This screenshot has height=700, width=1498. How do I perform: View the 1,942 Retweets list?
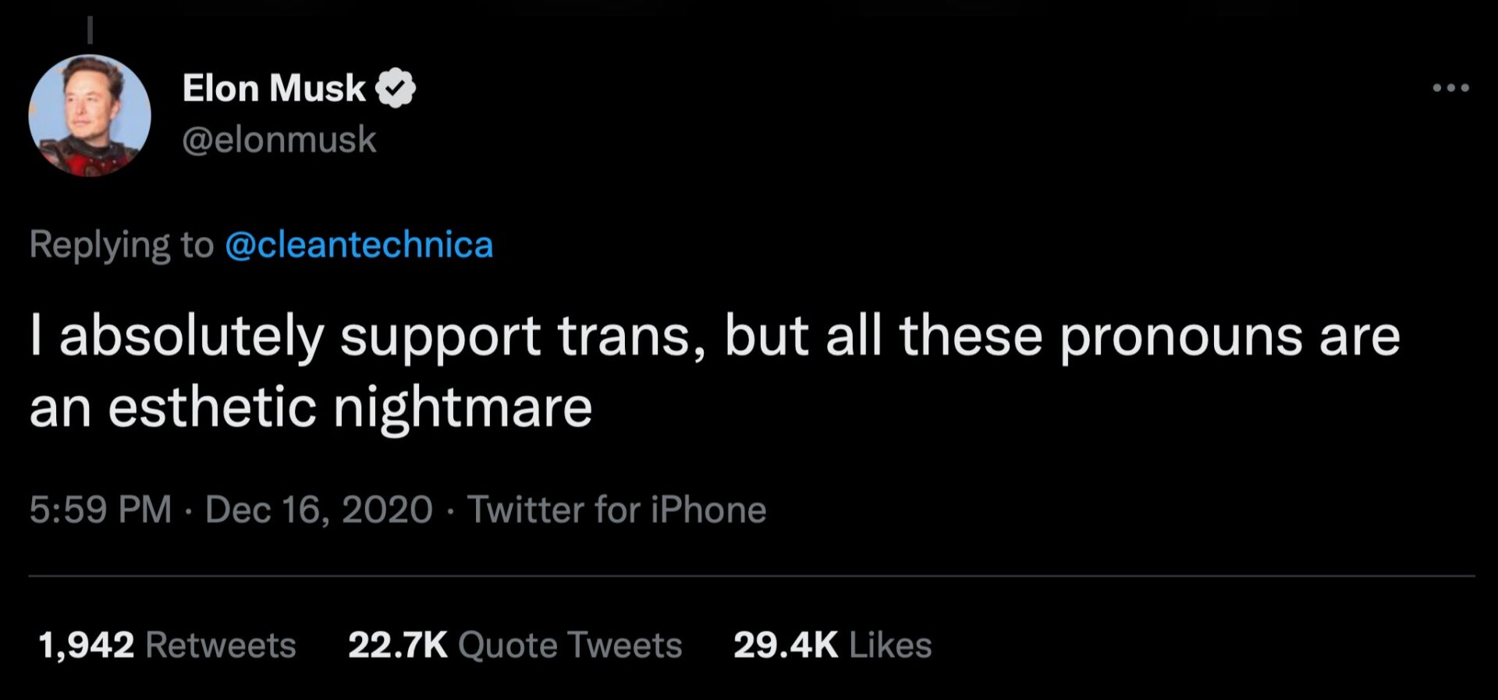(x=167, y=645)
